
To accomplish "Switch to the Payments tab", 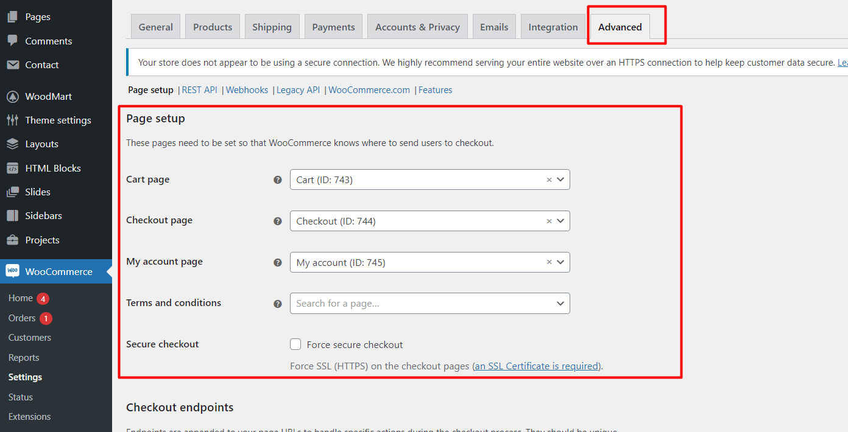I will [x=333, y=27].
